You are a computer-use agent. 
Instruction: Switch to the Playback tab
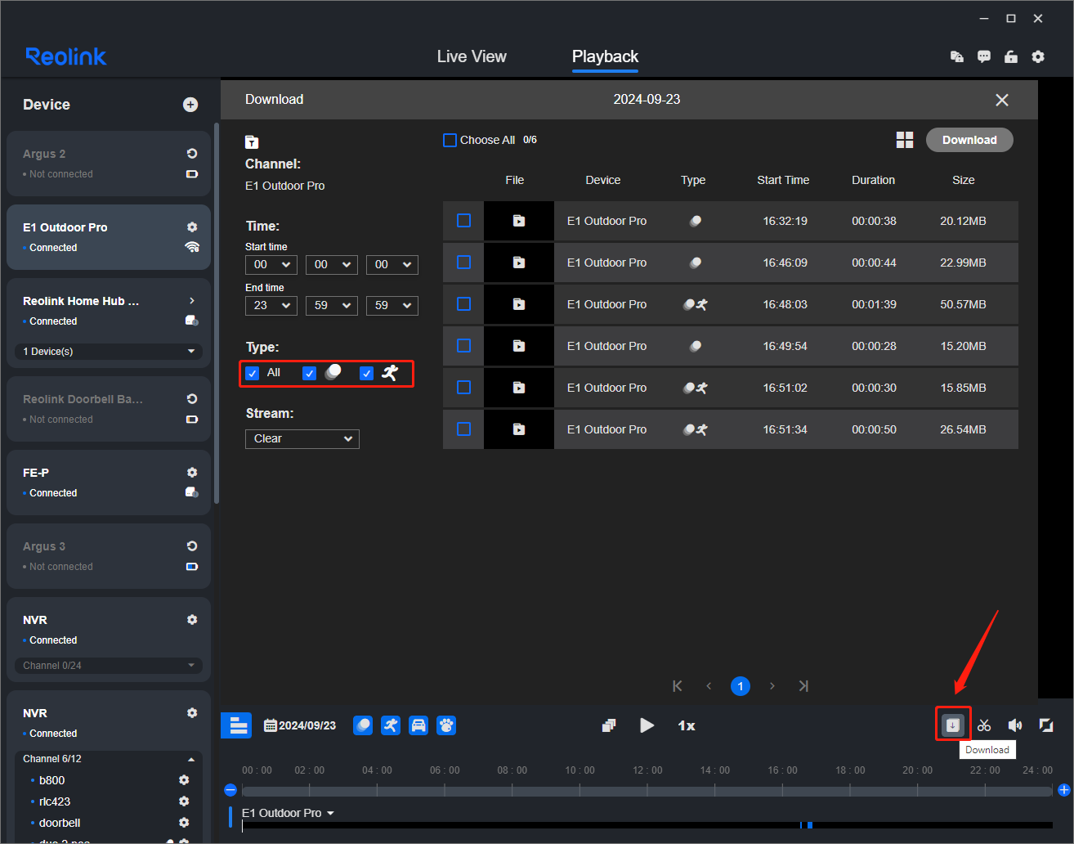pyautogui.click(x=605, y=56)
